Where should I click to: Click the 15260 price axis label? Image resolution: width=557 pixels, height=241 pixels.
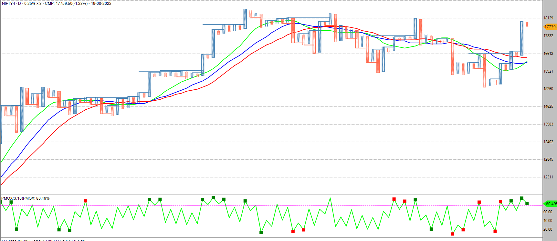click(548, 89)
